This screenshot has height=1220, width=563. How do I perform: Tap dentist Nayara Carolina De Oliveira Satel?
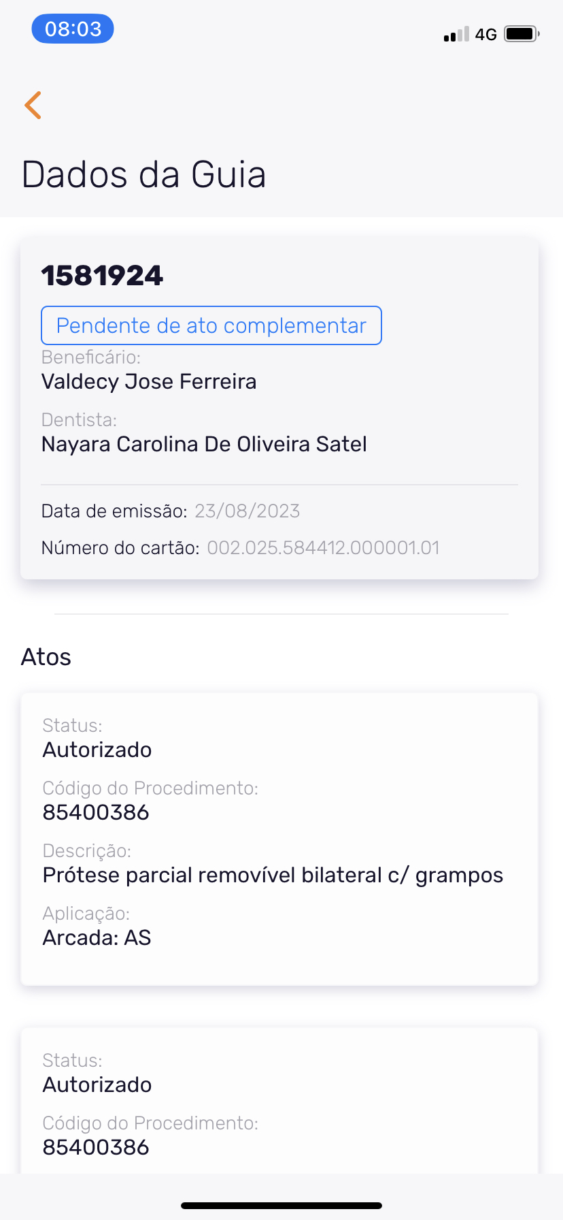pyautogui.click(x=204, y=444)
